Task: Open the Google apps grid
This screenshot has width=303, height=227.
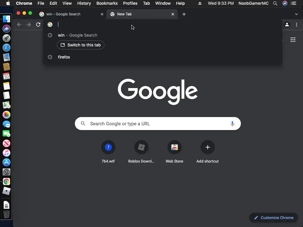Action: pos(293,40)
